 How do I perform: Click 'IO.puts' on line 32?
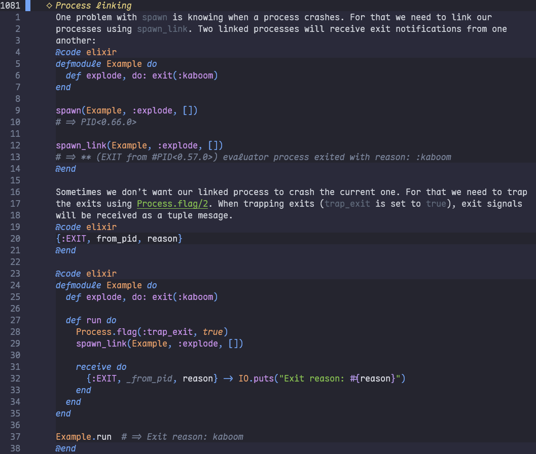(x=256, y=379)
